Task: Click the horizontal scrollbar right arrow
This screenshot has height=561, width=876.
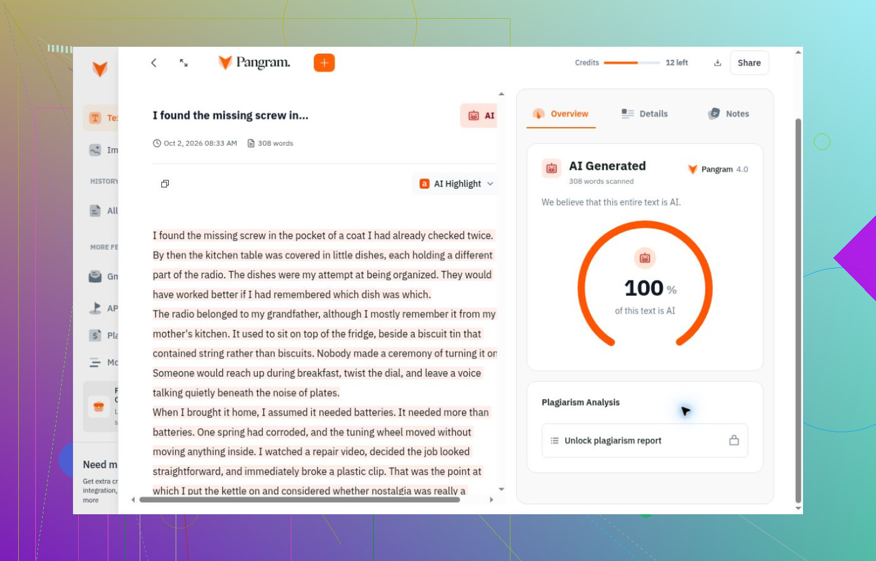Action: [x=492, y=500]
